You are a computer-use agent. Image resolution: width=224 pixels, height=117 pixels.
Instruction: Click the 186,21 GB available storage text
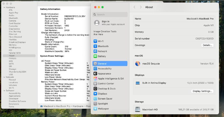point(196,109)
